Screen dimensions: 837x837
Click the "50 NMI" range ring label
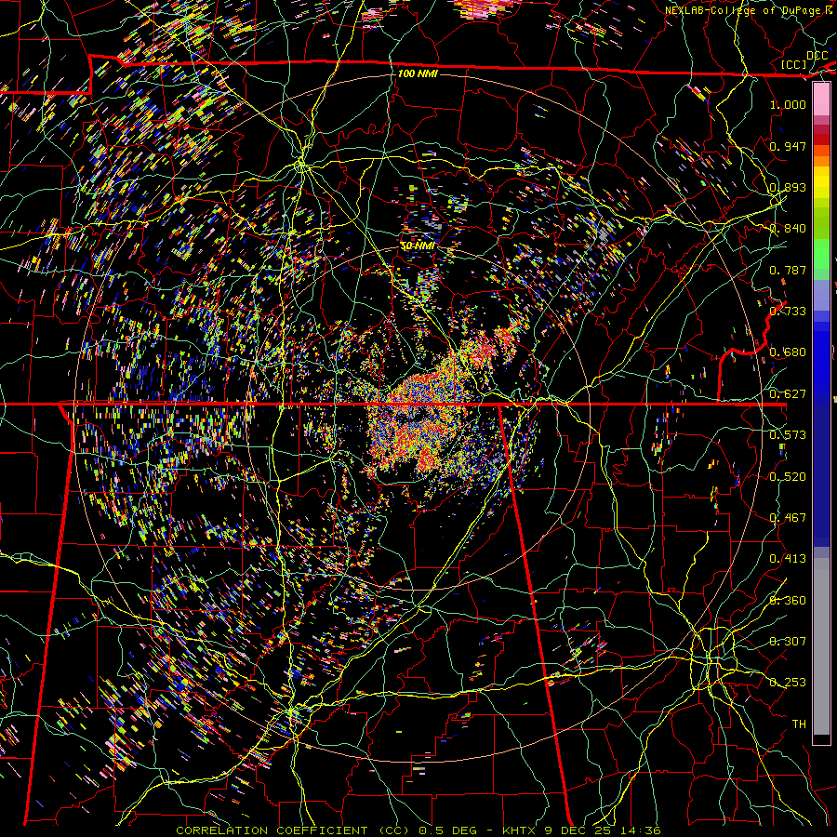tap(418, 246)
